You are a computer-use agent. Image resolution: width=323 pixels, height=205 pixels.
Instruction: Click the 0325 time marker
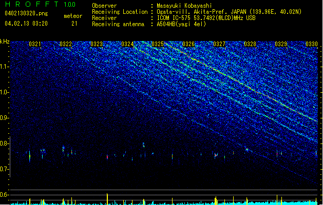click(x=158, y=44)
